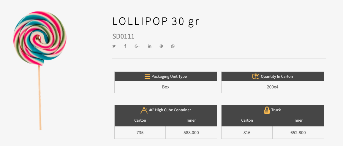
Task: Click the 200x4 quantity cell
Action: tap(273, 87)
